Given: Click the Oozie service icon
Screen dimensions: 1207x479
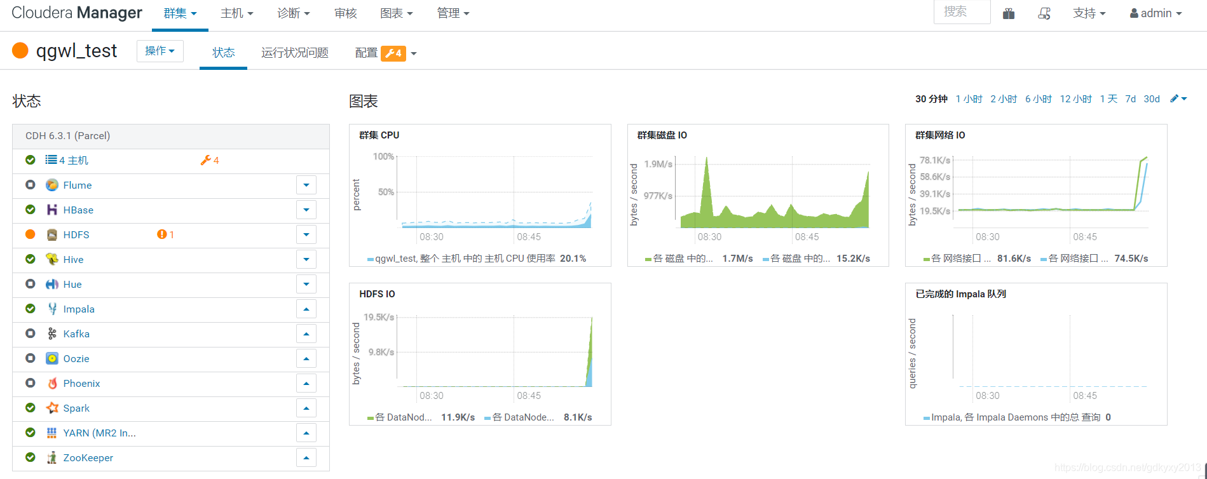Looking at the screenshot, I should click(x=52, y=358).
